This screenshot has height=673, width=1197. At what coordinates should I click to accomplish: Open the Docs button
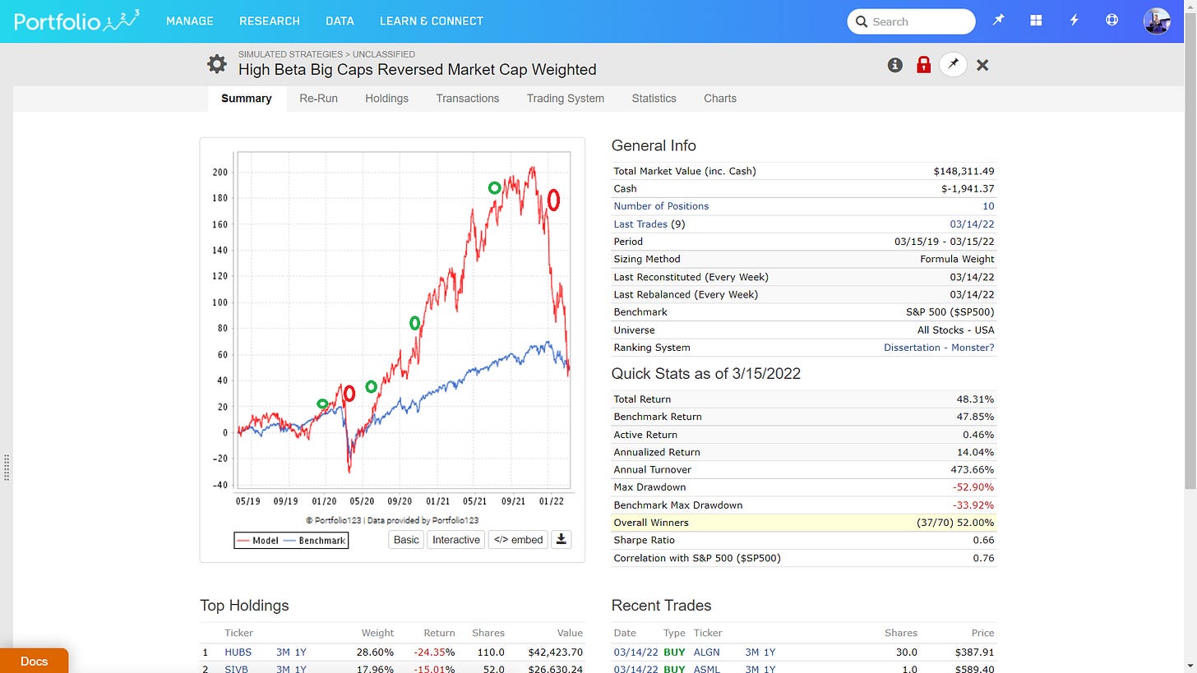coord(34,661)
